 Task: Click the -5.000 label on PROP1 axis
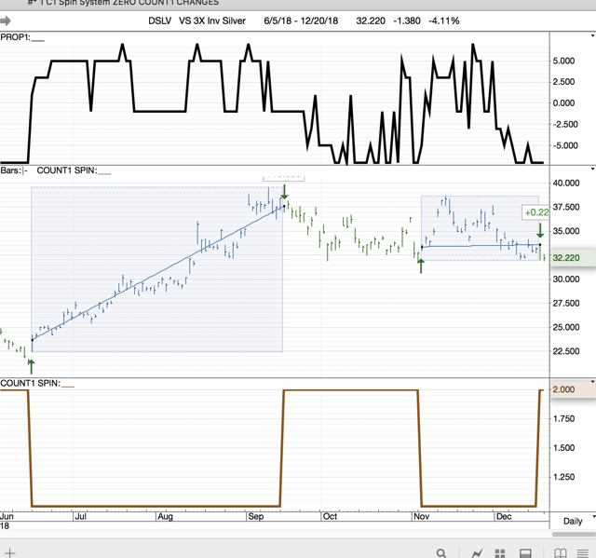(x=565, y=145)
